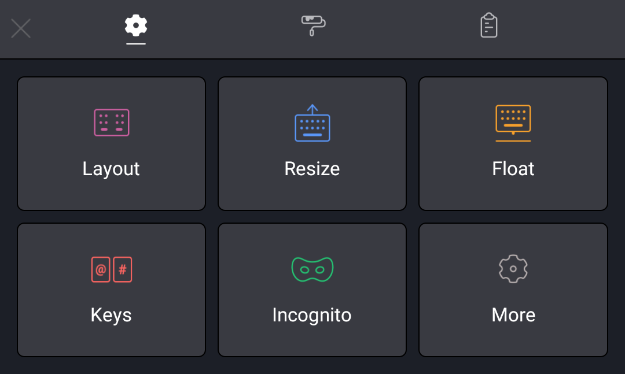Tap the blue Resize keyboard icon
The width and height of the screenshot is (625, 374).
312,123
